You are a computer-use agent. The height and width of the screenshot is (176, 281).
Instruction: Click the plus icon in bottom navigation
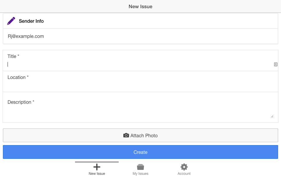point(97,167)
